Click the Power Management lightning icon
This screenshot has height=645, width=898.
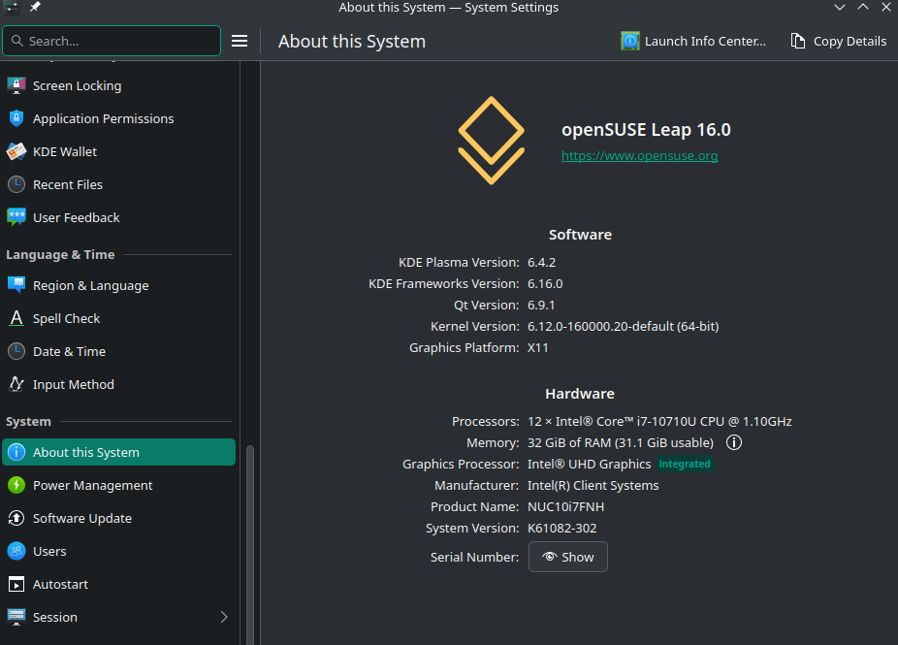[x=16, y=485]
